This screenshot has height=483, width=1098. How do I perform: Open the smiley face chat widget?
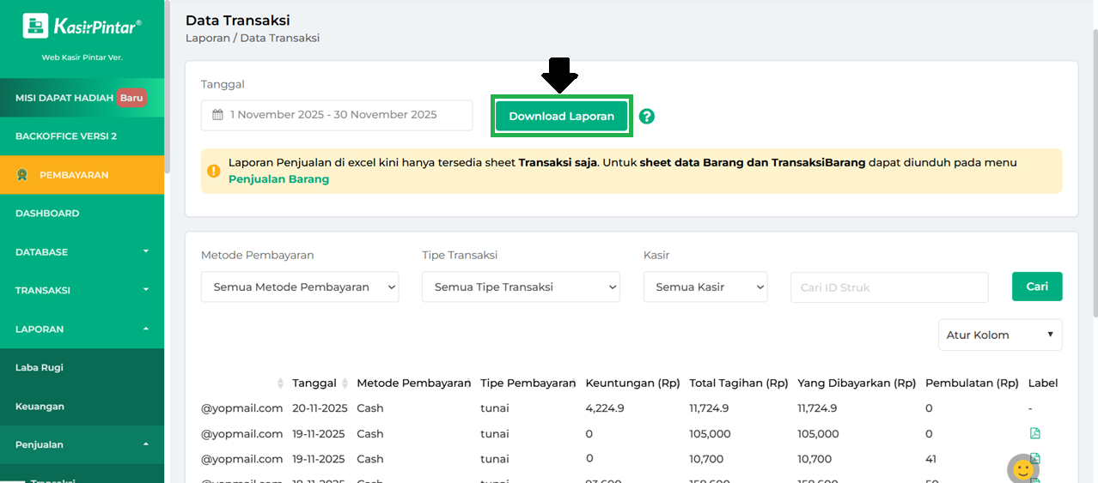[1022, 468]
